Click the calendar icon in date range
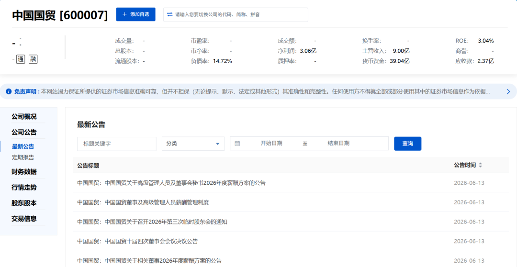 point(237,144)
